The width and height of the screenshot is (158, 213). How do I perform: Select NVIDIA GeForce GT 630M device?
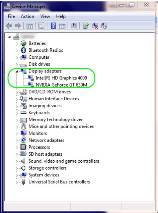click(61, 85)
